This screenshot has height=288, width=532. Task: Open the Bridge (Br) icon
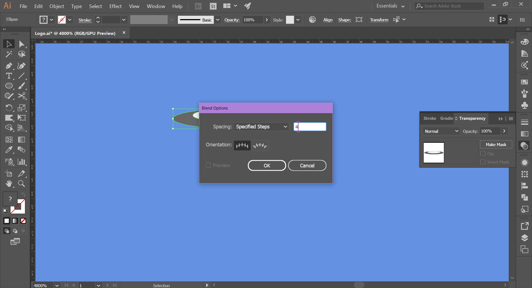(198, 6)
